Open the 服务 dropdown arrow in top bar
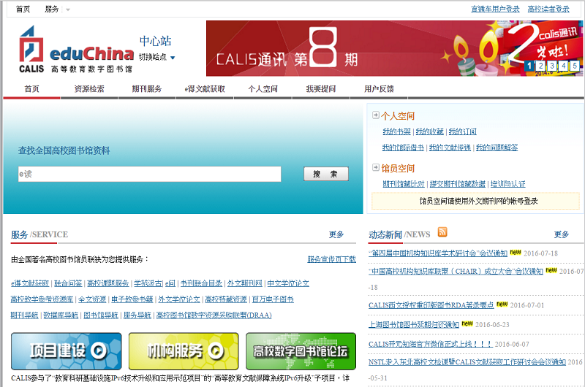Screen dimensions: 585x387 68,9
